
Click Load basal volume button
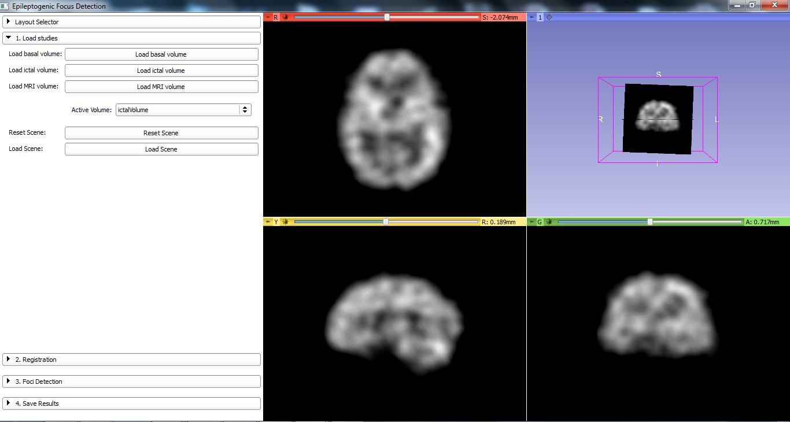pyautogui.click(x=161, y=54)
